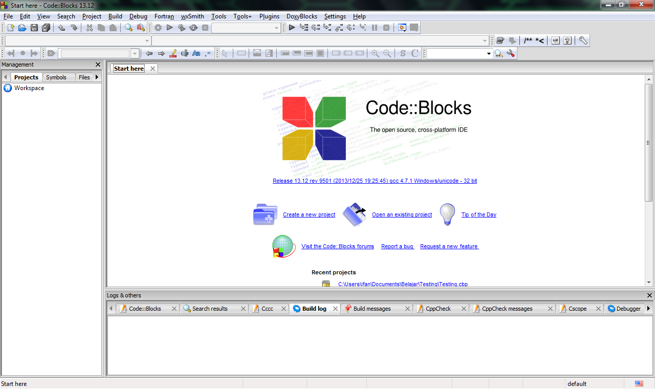Start the debugger with Debug/Continue icon
The width and height of the screenshot is (655, 389).
[x=292, y=28]
